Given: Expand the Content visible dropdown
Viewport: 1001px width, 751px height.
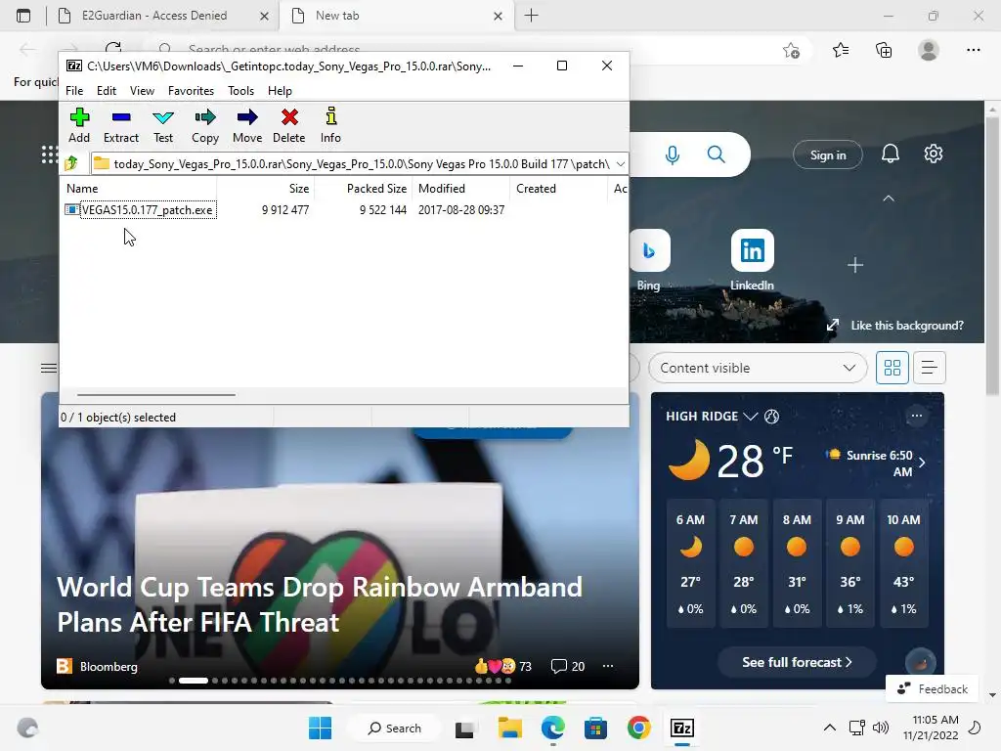Looking at the screenshot, I should (758, 368).
